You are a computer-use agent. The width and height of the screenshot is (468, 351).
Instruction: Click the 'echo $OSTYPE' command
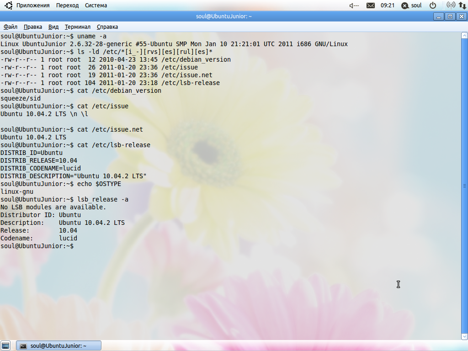click(99, 184)
